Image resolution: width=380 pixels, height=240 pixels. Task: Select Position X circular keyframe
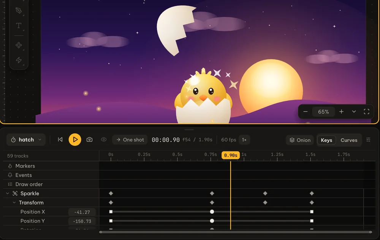tap(212, 212)
